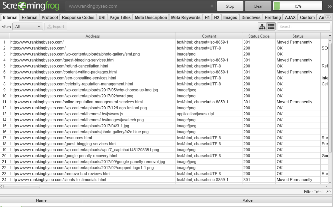The image size is (333, 207).
Task: Switch to tree view icon
Action: tap(262, 27)
